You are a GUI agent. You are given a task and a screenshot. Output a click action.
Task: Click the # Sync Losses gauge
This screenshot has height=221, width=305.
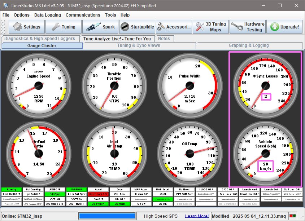point(266,85)
